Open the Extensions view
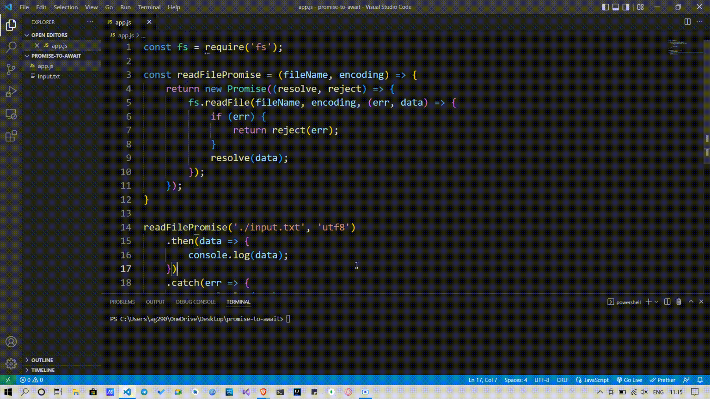The image size is (710, 399). click(x=11, y=136)
